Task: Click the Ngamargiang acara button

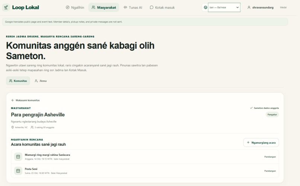Action: [x=261, y=142]
